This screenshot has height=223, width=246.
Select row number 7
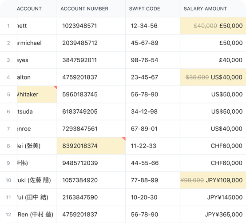pos(8,129)
